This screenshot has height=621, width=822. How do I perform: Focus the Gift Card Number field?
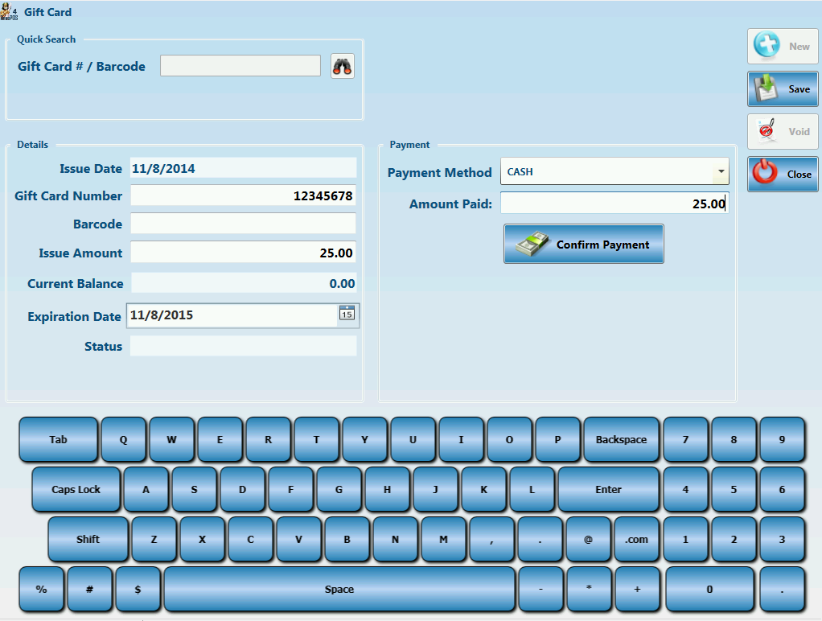[243, 196]
